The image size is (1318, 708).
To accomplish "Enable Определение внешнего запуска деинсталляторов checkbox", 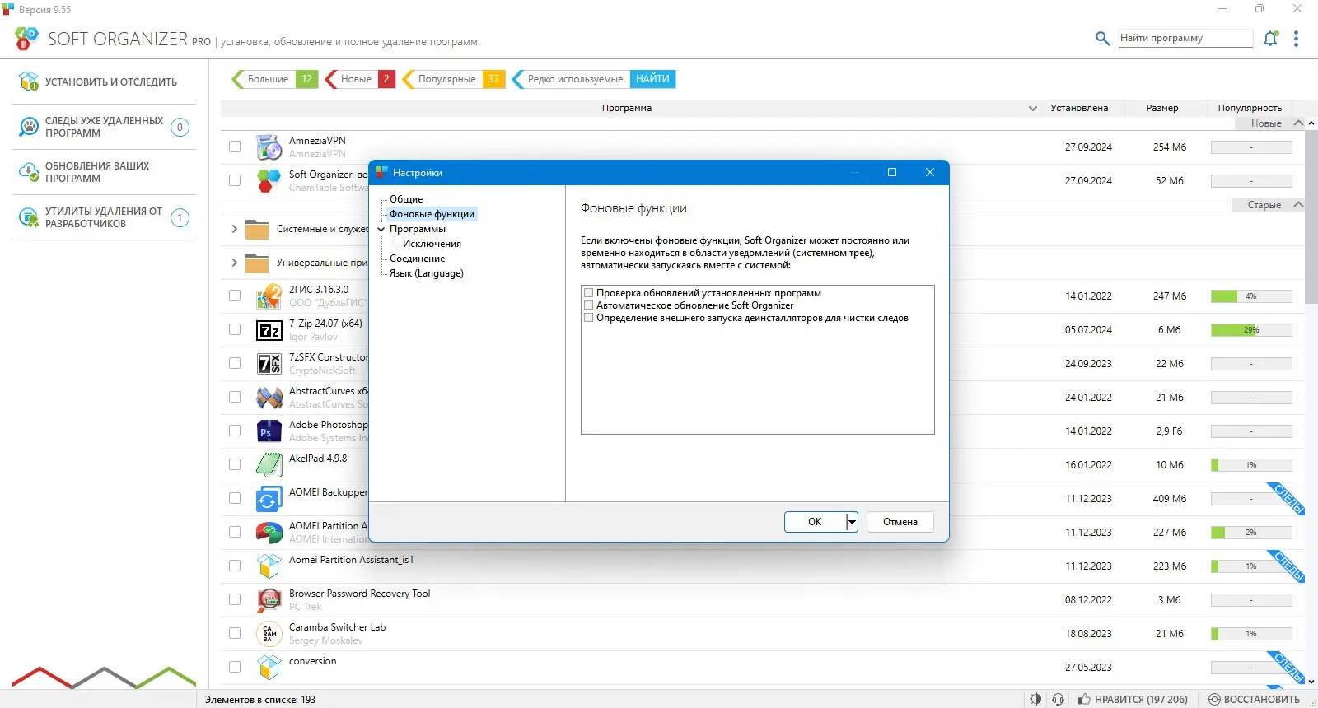I will 588,318.
